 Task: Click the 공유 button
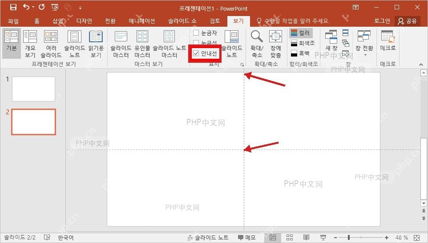[408, 21]
